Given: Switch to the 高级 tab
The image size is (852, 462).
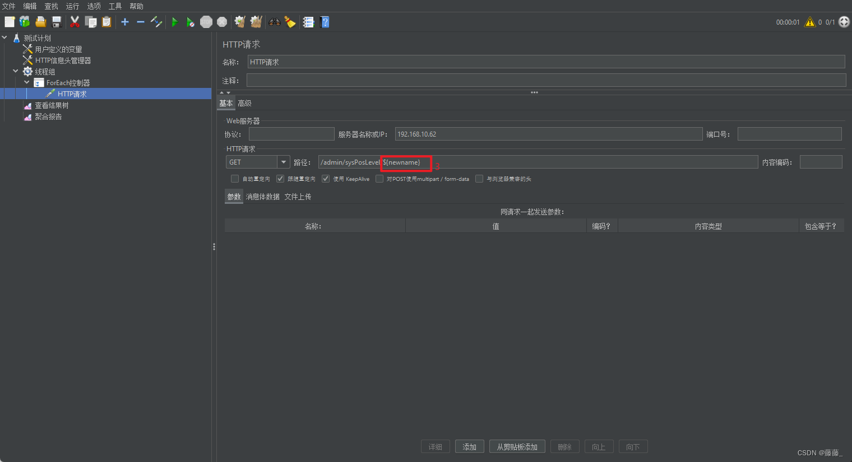Looking at the screenshot, I should (244, 103).
